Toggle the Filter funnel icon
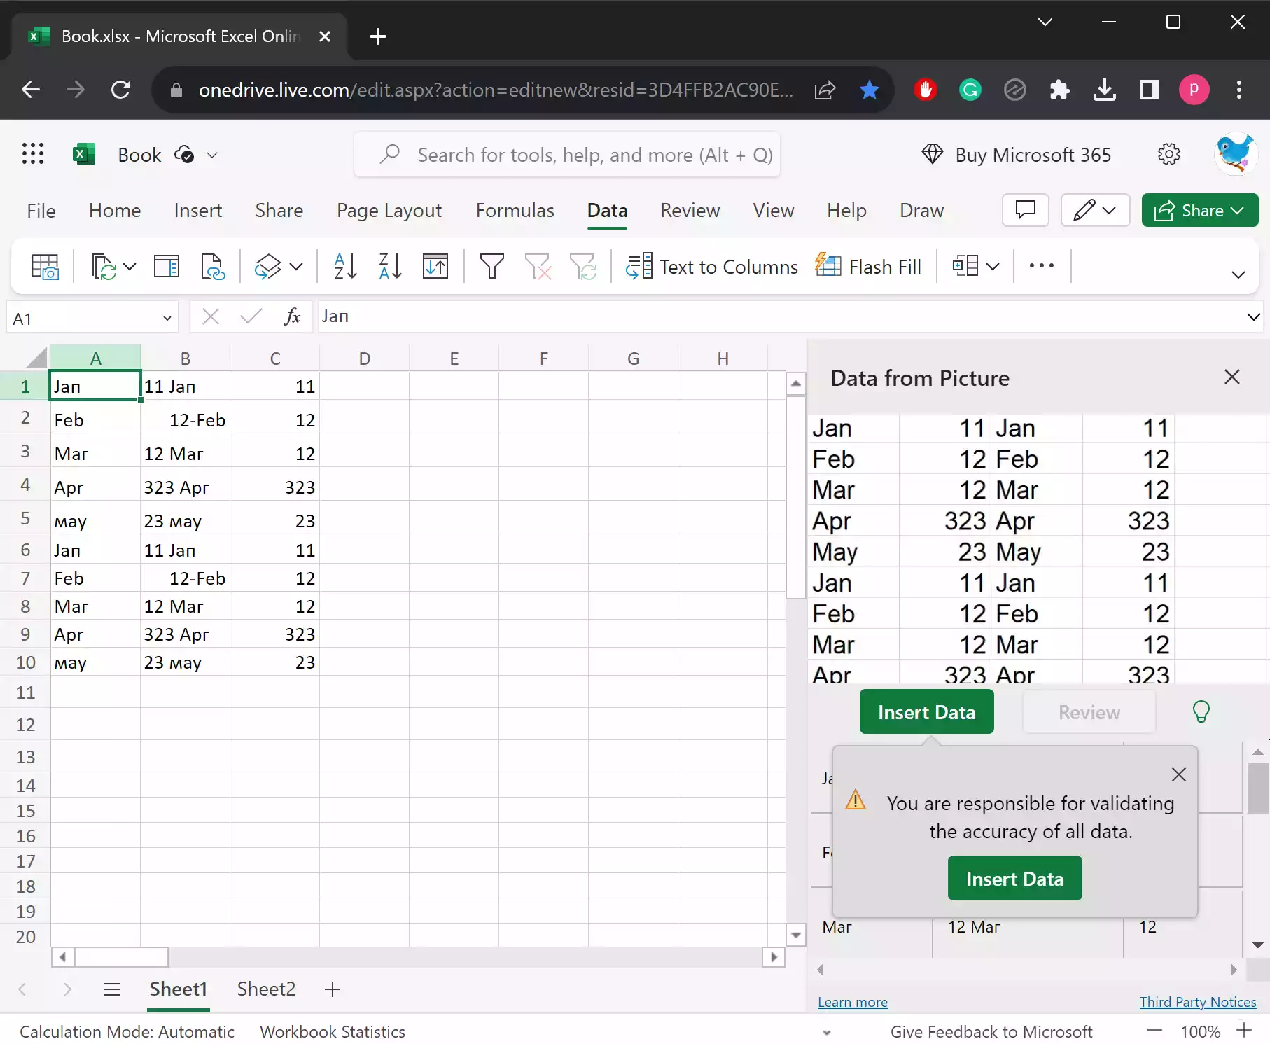This screenshot has width=1270, height=1044. coord(491,267)
